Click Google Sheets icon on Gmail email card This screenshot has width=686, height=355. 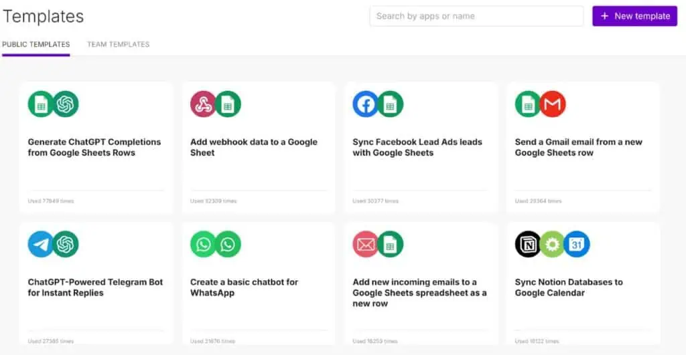pos(528,104)
